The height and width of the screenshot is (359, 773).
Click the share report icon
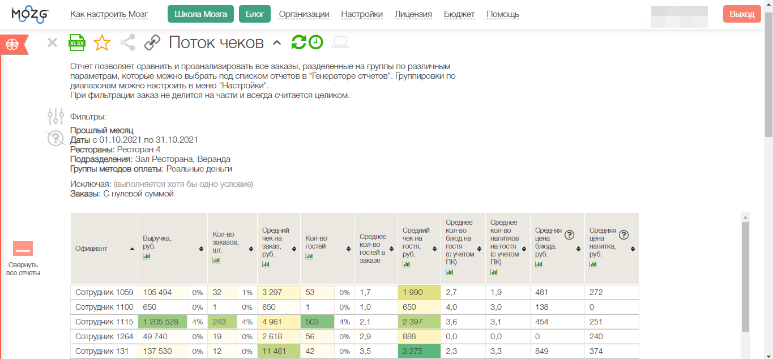pos(127,42)
